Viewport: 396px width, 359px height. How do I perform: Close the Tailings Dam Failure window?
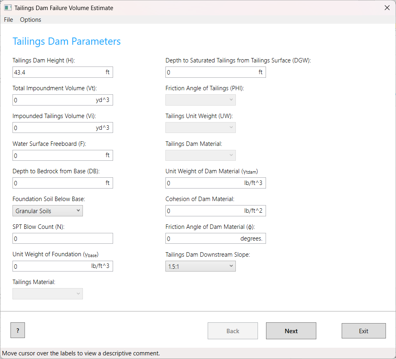387,8
